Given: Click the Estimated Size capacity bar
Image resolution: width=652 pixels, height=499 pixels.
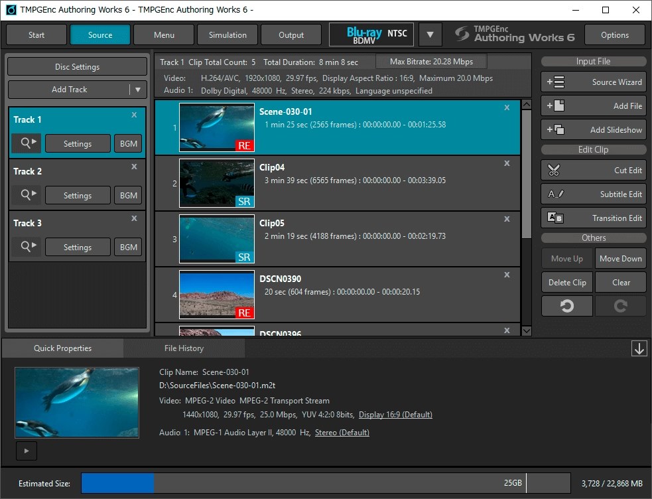Looking at the screenshot, I should coord(325,483).
